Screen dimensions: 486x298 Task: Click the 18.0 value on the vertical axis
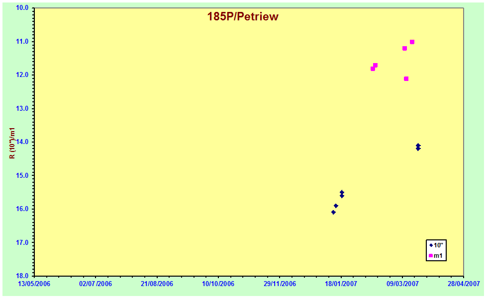tap(22, 276)
